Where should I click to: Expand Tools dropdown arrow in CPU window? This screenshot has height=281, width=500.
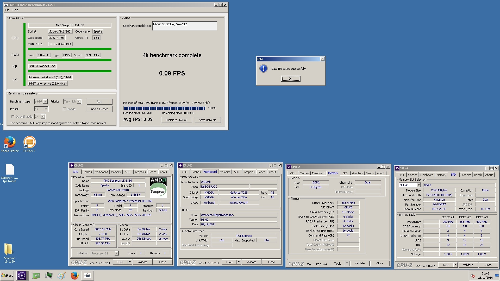pyautogui.click(x=130, y=262)
